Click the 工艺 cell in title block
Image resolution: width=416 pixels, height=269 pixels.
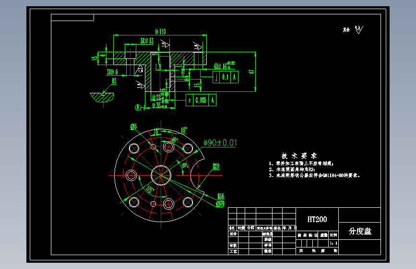pyautogui.click(x=233, y=251)
